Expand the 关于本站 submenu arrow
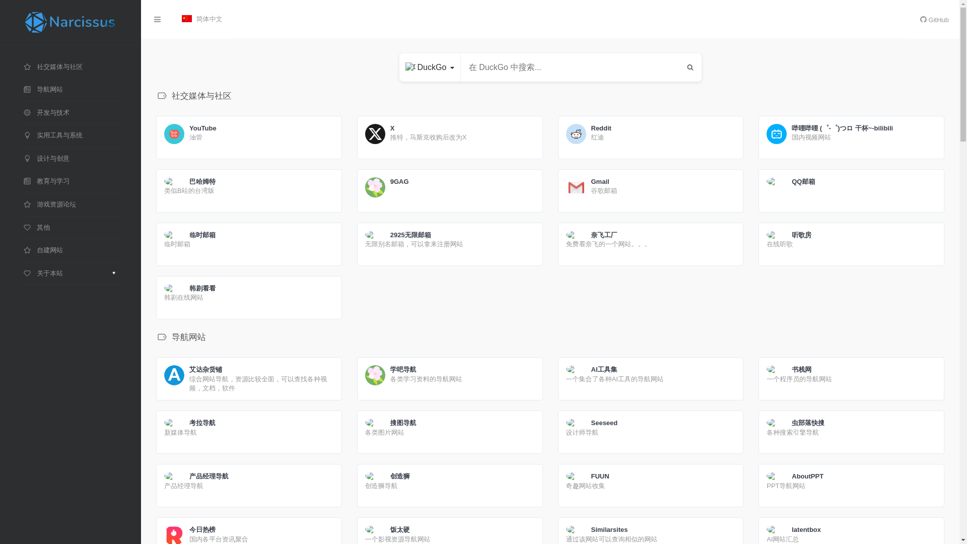Image resolution: width=967 pixels, height=544 pixels. tap(114, 274)
